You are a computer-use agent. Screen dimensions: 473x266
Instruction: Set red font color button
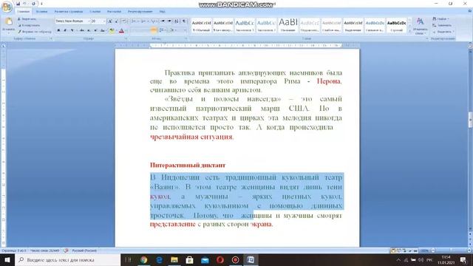tap(121, 30)
